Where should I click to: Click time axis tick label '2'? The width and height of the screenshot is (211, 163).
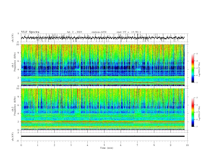(54, 145)
